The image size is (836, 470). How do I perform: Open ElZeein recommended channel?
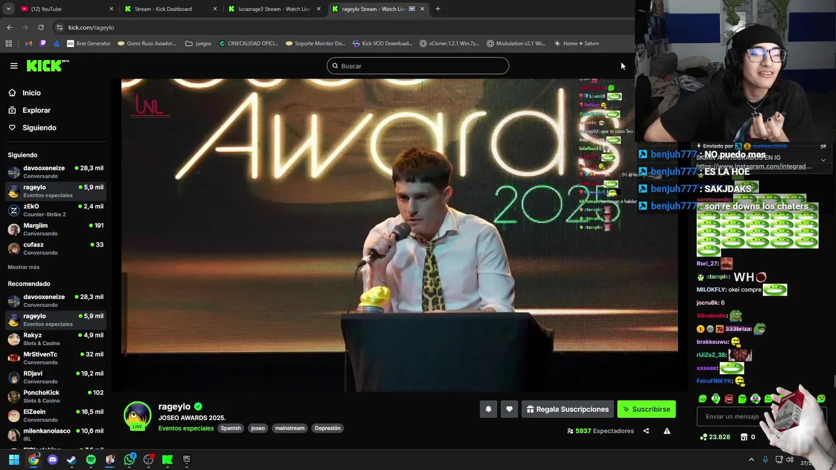(x=55, y=415)
